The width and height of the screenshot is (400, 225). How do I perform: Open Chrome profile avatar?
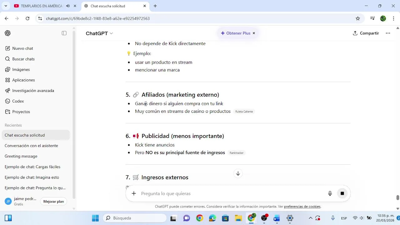(x=383, y=18)
